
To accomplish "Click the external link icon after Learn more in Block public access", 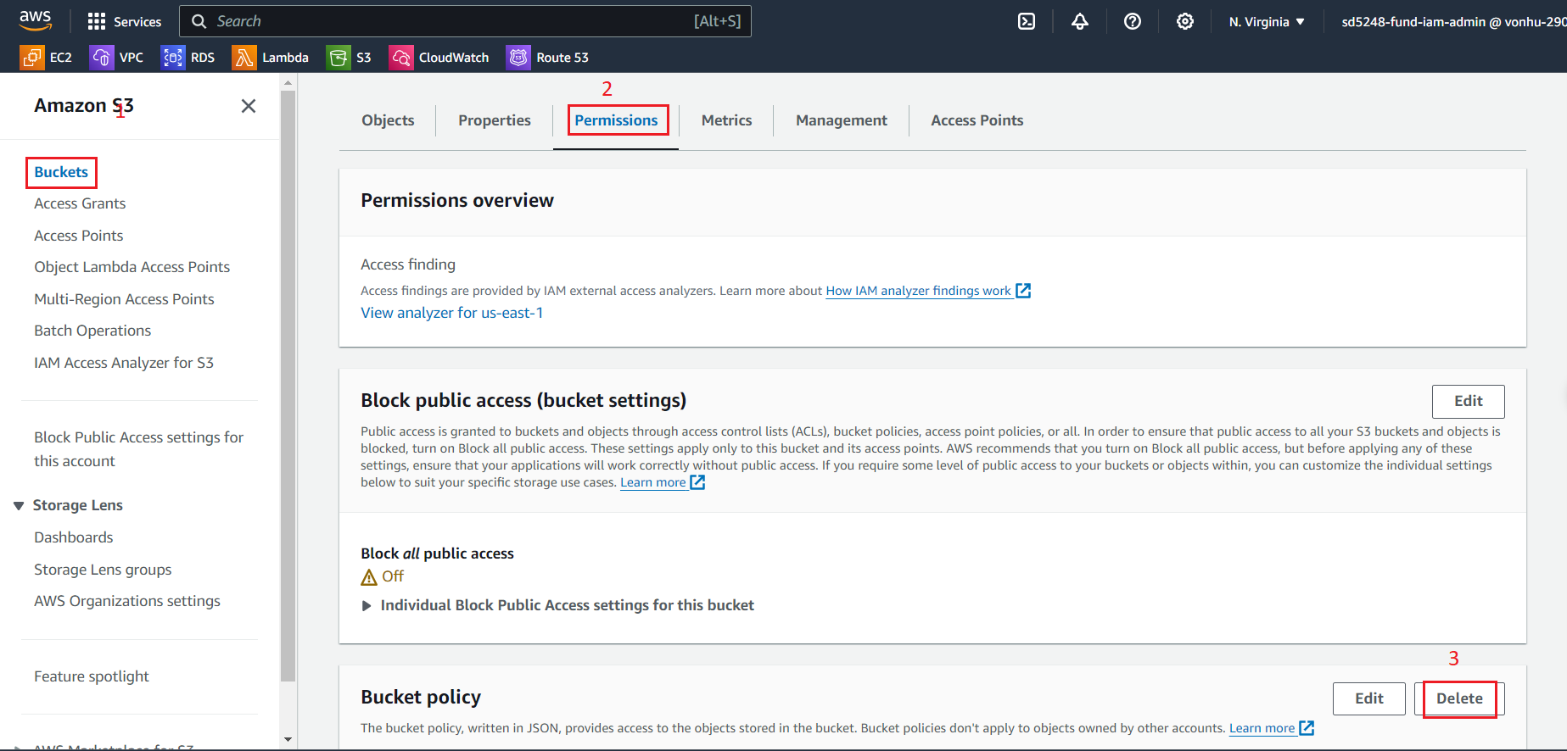I will [x=697, y=482].
